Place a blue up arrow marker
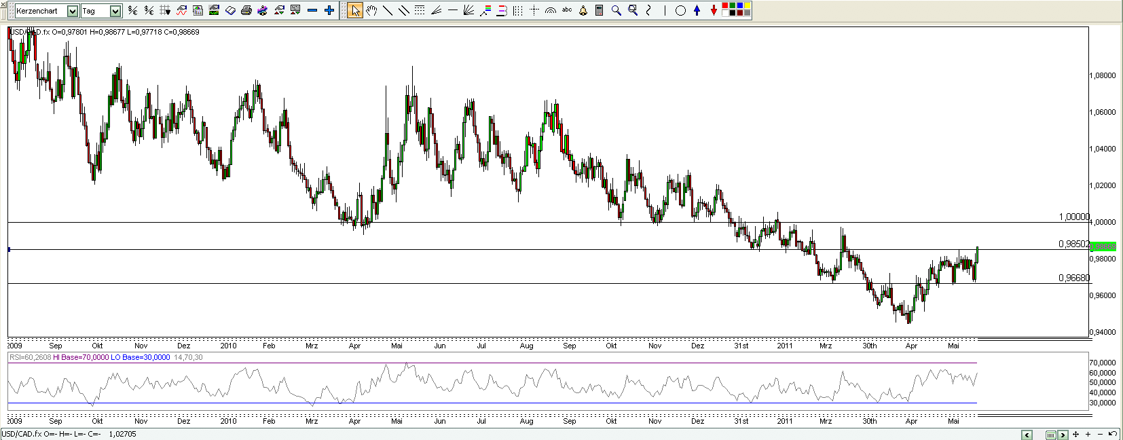Viewport: 1123px width, 440px height. click(697, 10)
